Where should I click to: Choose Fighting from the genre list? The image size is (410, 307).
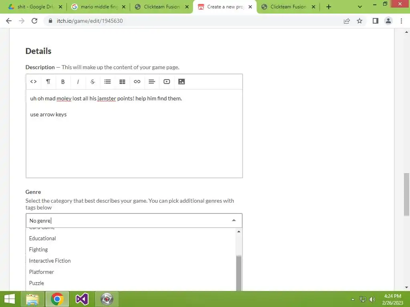131,249
